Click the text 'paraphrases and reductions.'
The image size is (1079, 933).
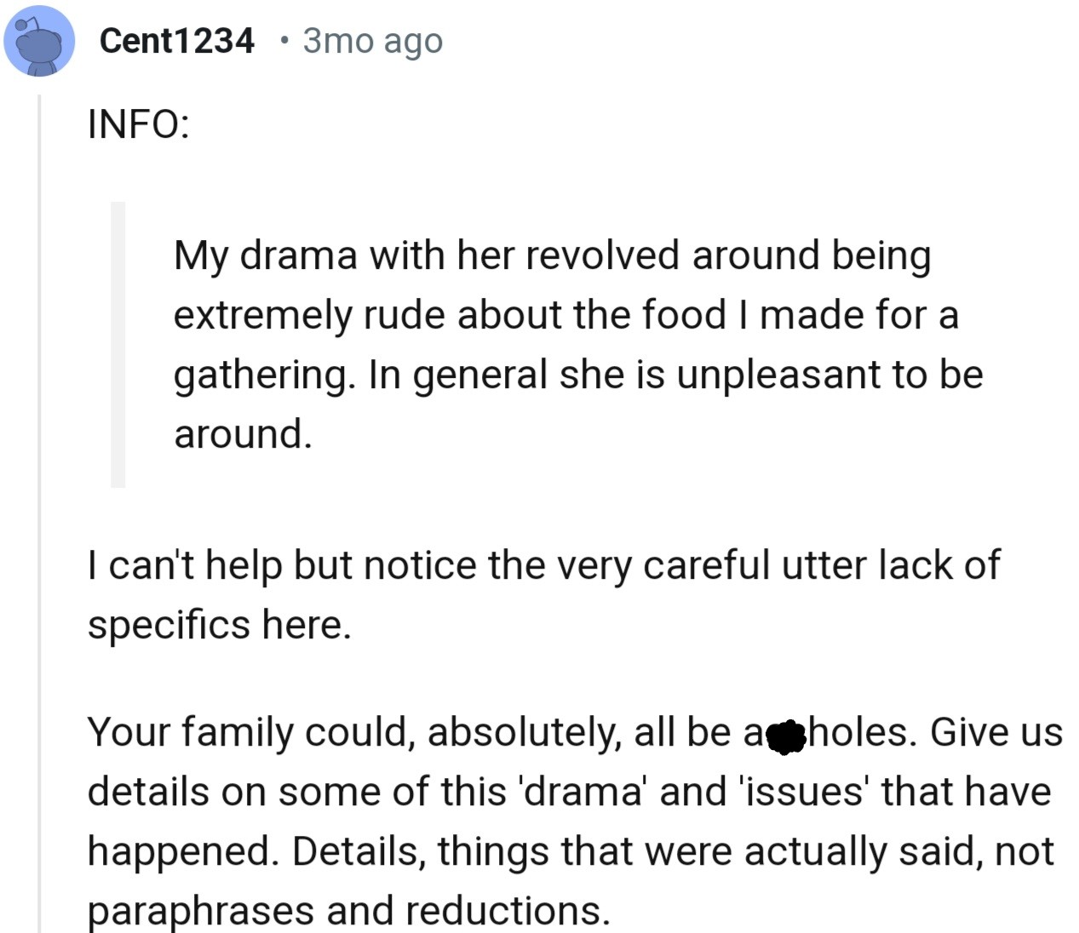349,910
